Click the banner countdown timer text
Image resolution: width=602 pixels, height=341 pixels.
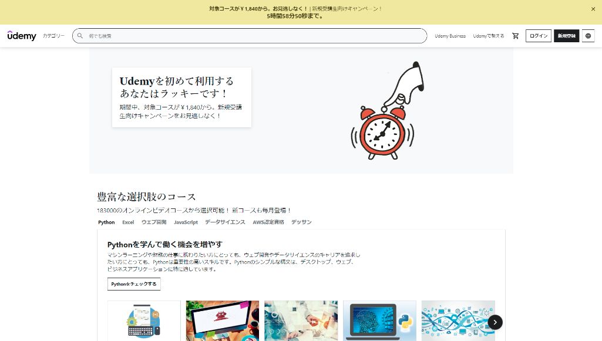coord(295,16)
